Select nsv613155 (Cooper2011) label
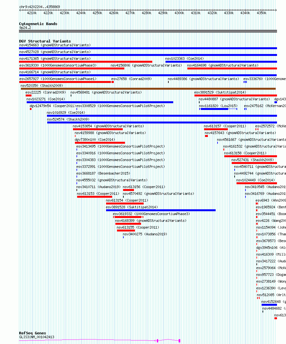The height and width of the screenshot is (344, 286). click(x=138, y=228)
